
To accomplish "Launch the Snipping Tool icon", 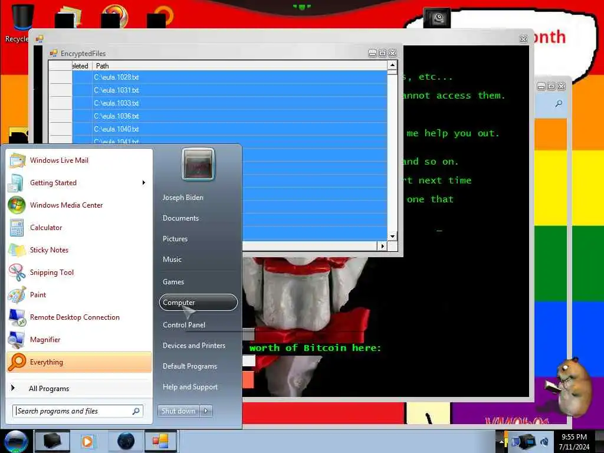I will point(17,273).
